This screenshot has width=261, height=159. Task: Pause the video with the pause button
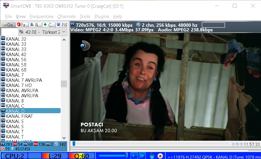tap(237, 144)
